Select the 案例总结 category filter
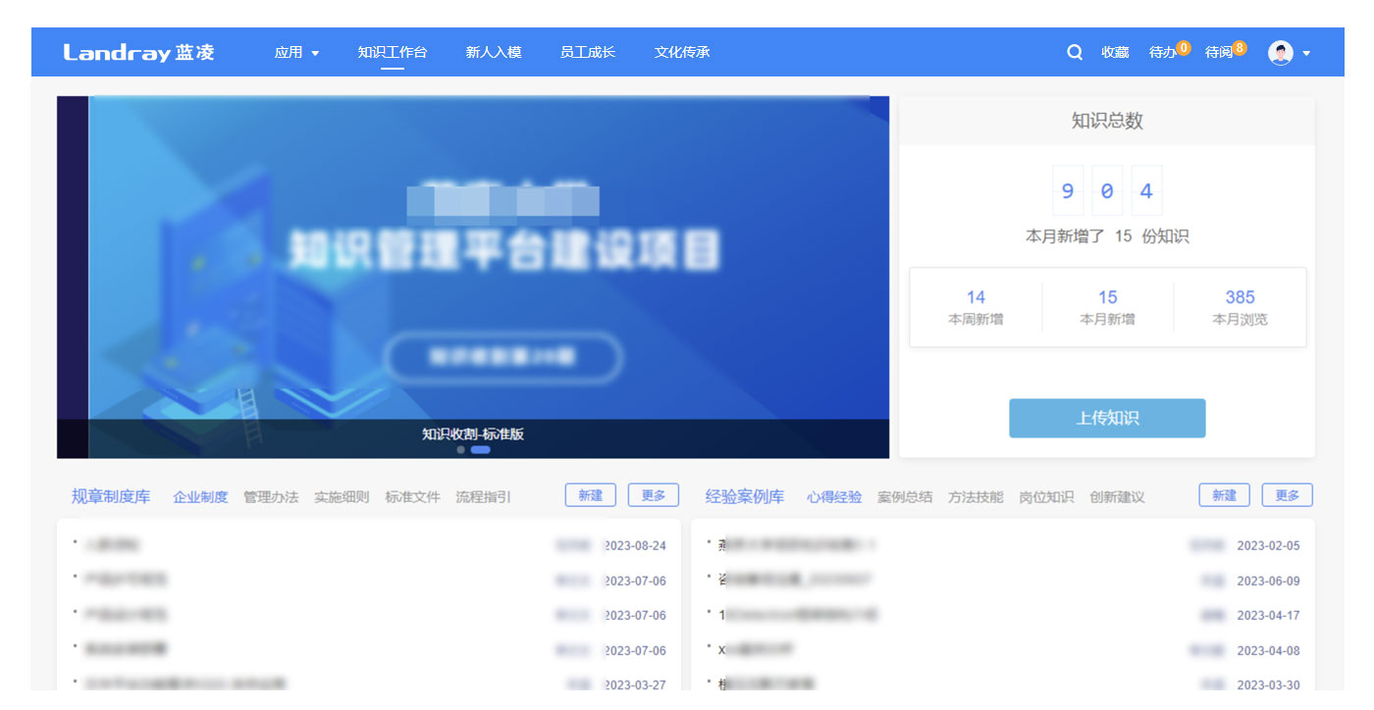Screen dimensions: 1374x710 pyautogui.click(x=905, y=497)
